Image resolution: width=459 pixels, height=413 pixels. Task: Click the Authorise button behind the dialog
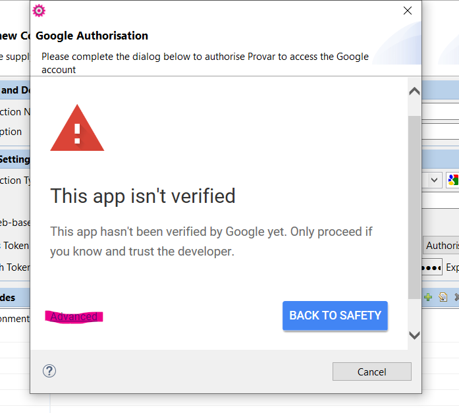pyautogui.click(x=442, y=245)
